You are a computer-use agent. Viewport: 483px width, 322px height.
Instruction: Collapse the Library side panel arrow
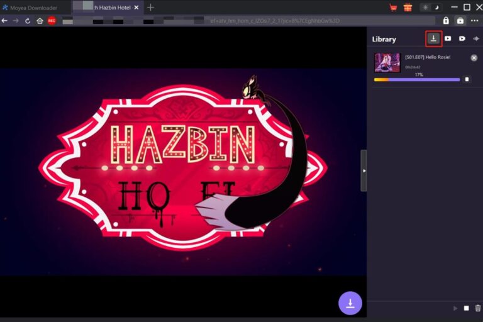point(364,170)
